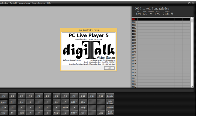Viewport: 207px width, 116px height.
Task: Click the F11 key button
Action: click(x=92, y=96)
